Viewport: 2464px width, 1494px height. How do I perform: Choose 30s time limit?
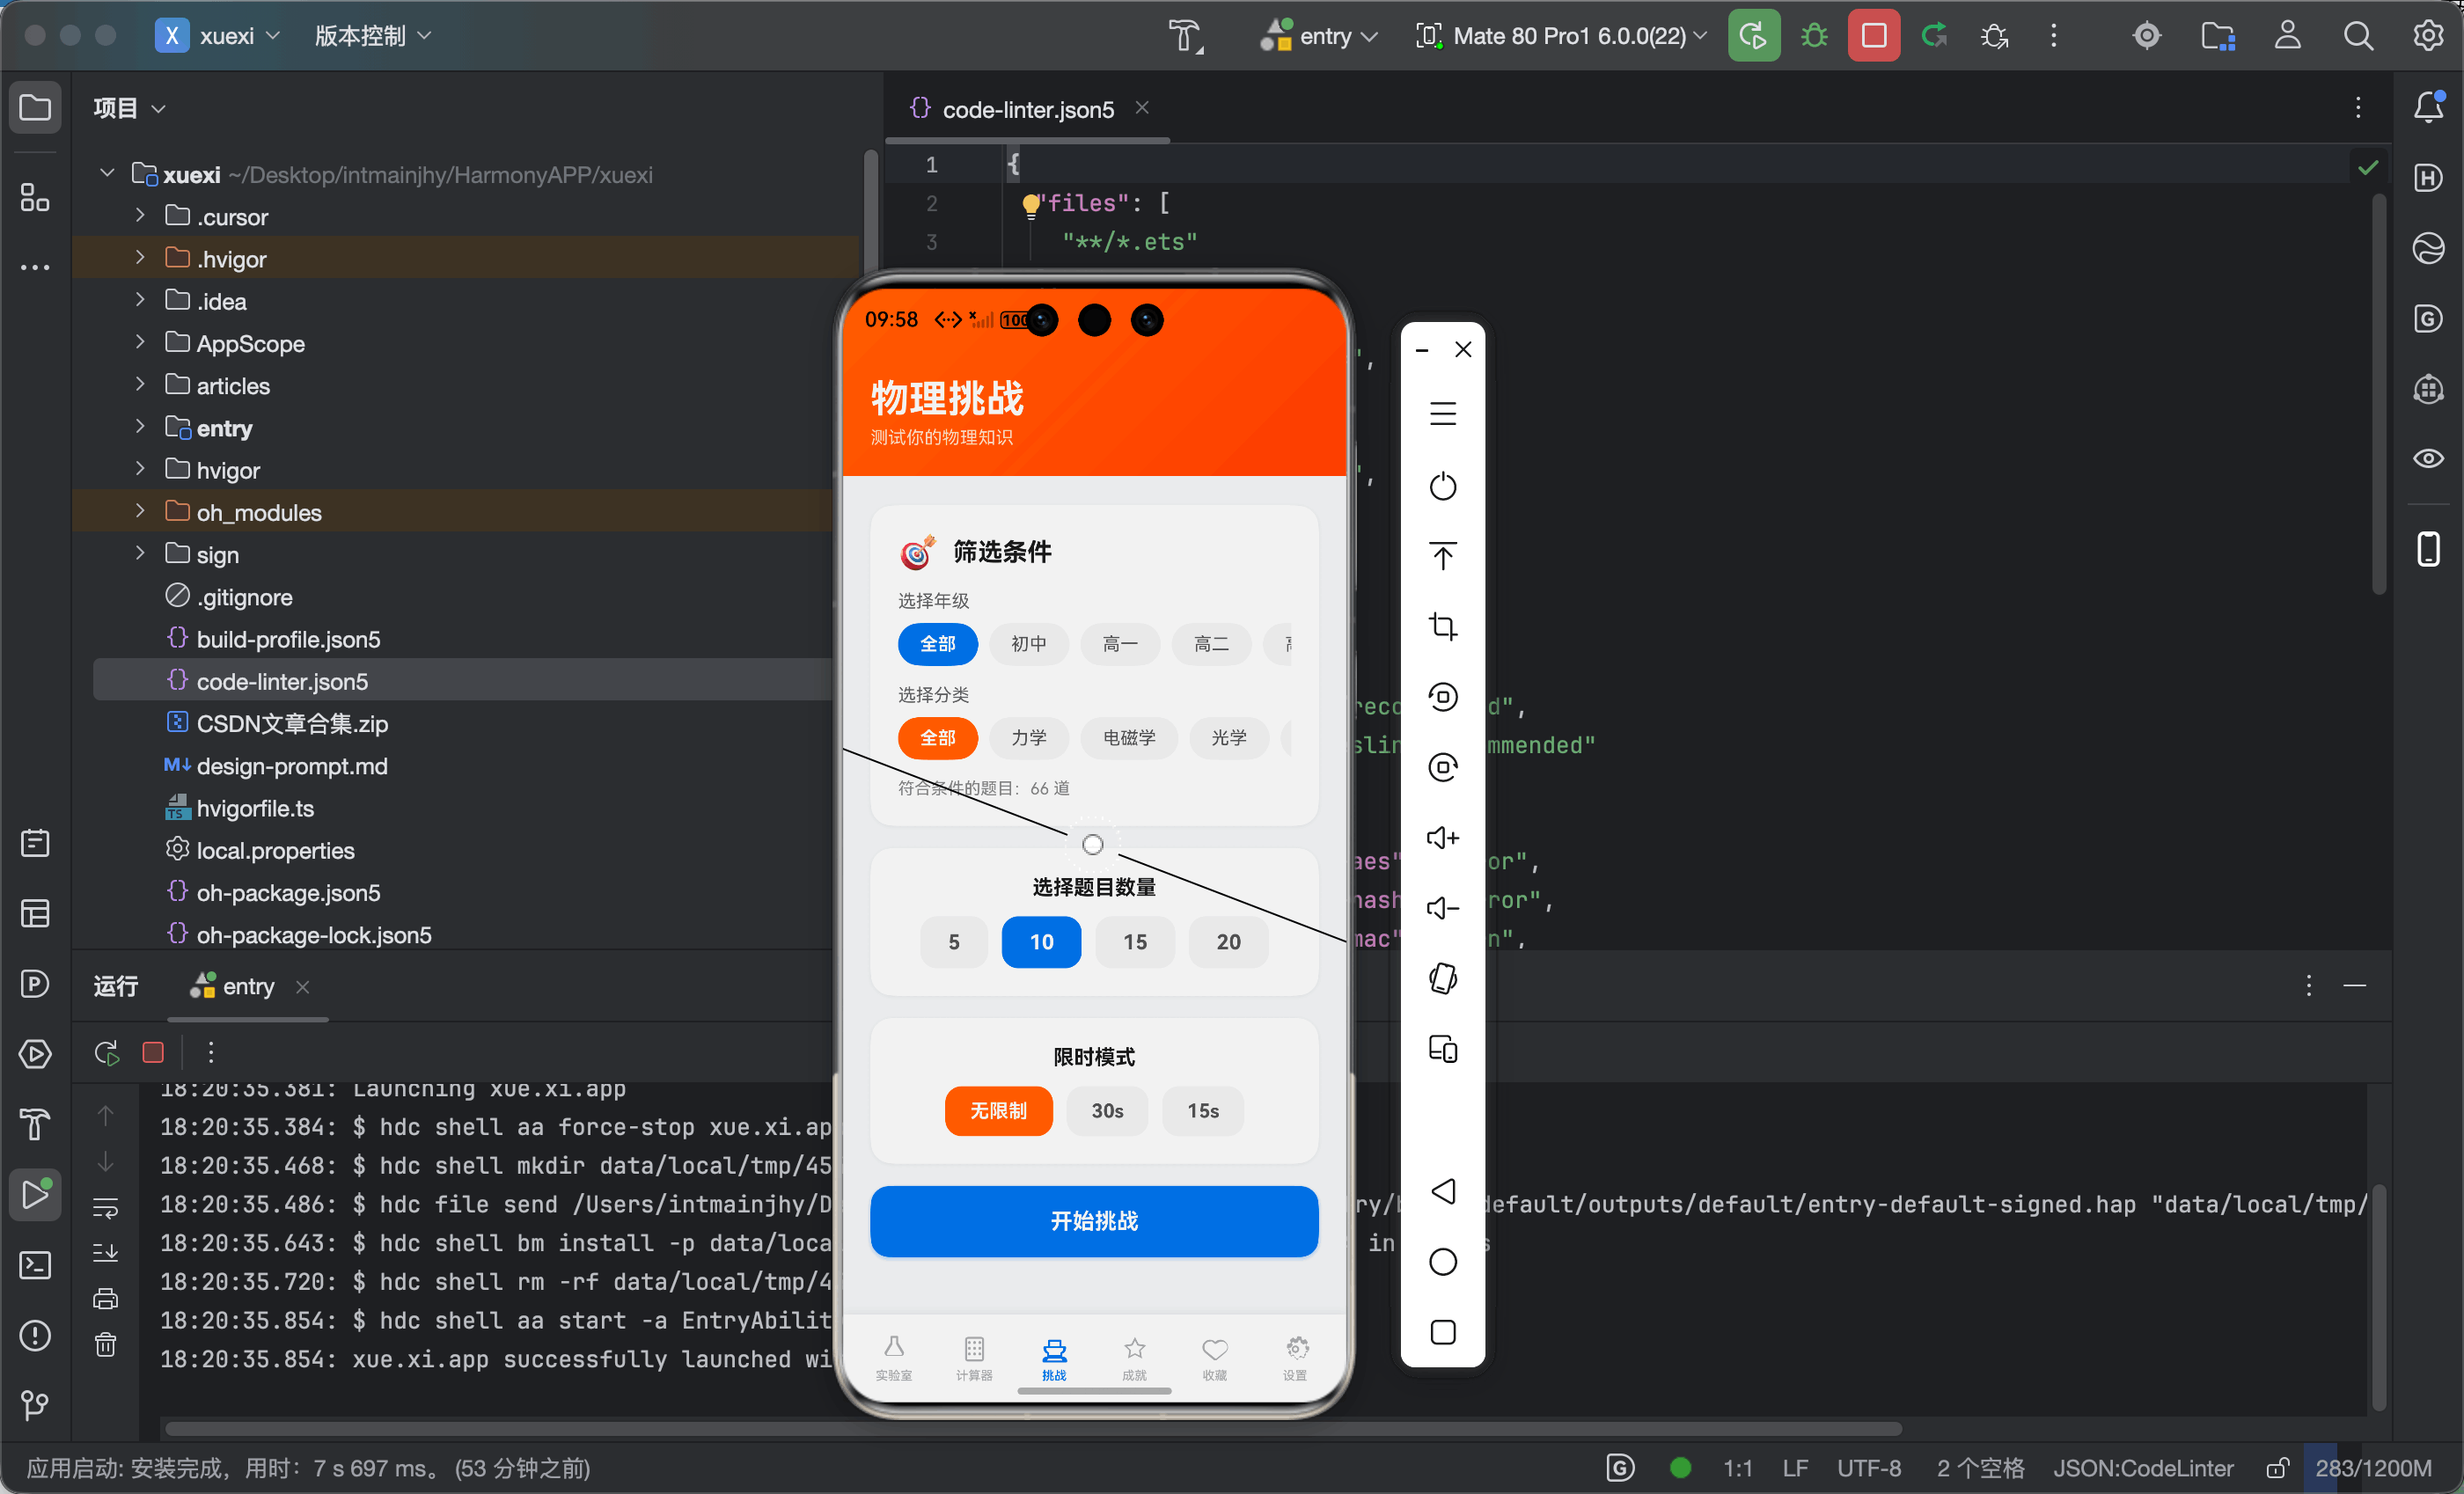tap(1107, 1111)
